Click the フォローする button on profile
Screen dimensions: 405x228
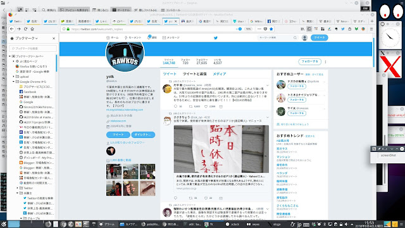click(309, 62)
